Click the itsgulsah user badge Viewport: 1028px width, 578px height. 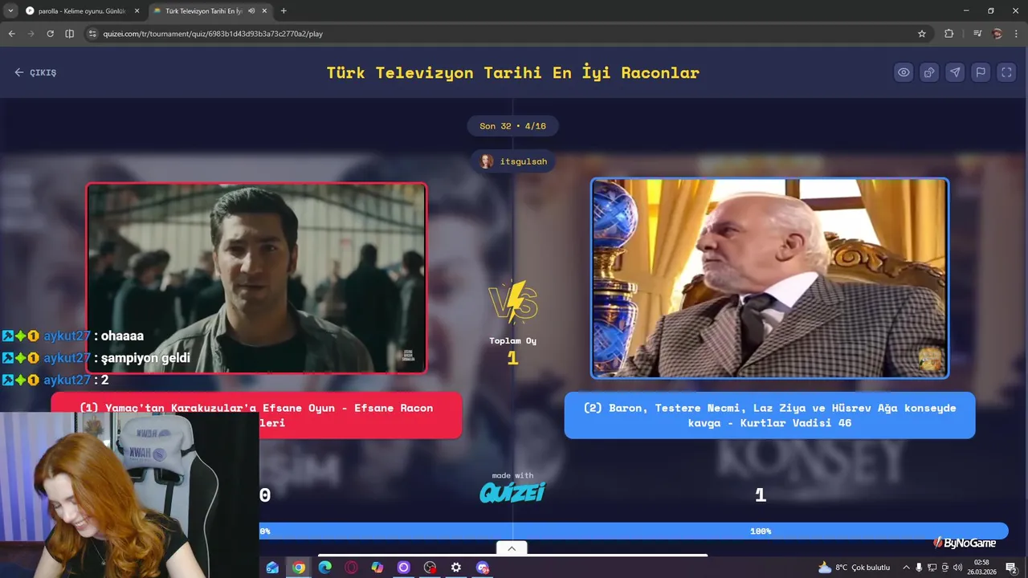pyautogui.click(x=513, y=161)
